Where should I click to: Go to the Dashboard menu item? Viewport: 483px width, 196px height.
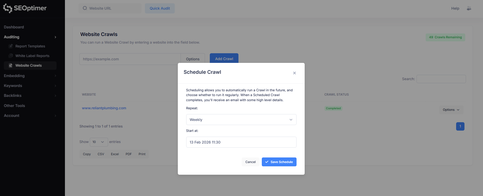[14, 27]
